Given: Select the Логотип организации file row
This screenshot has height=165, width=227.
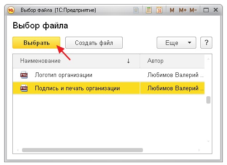Looking at the screenshot, I should click(x=108, y=75).
